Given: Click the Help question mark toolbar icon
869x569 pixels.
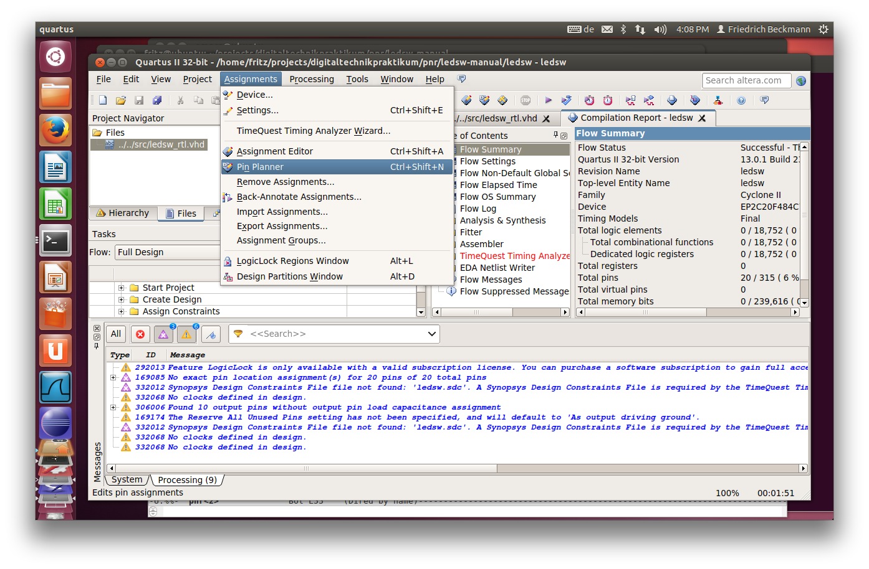Looking at the screenshot, I should click(x=741, y=100).
